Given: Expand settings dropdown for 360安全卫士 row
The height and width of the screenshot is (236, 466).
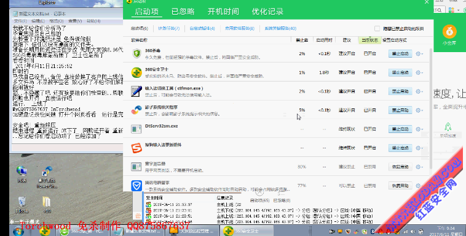Looking at the screenshot, I should click(x=419, y=72).
